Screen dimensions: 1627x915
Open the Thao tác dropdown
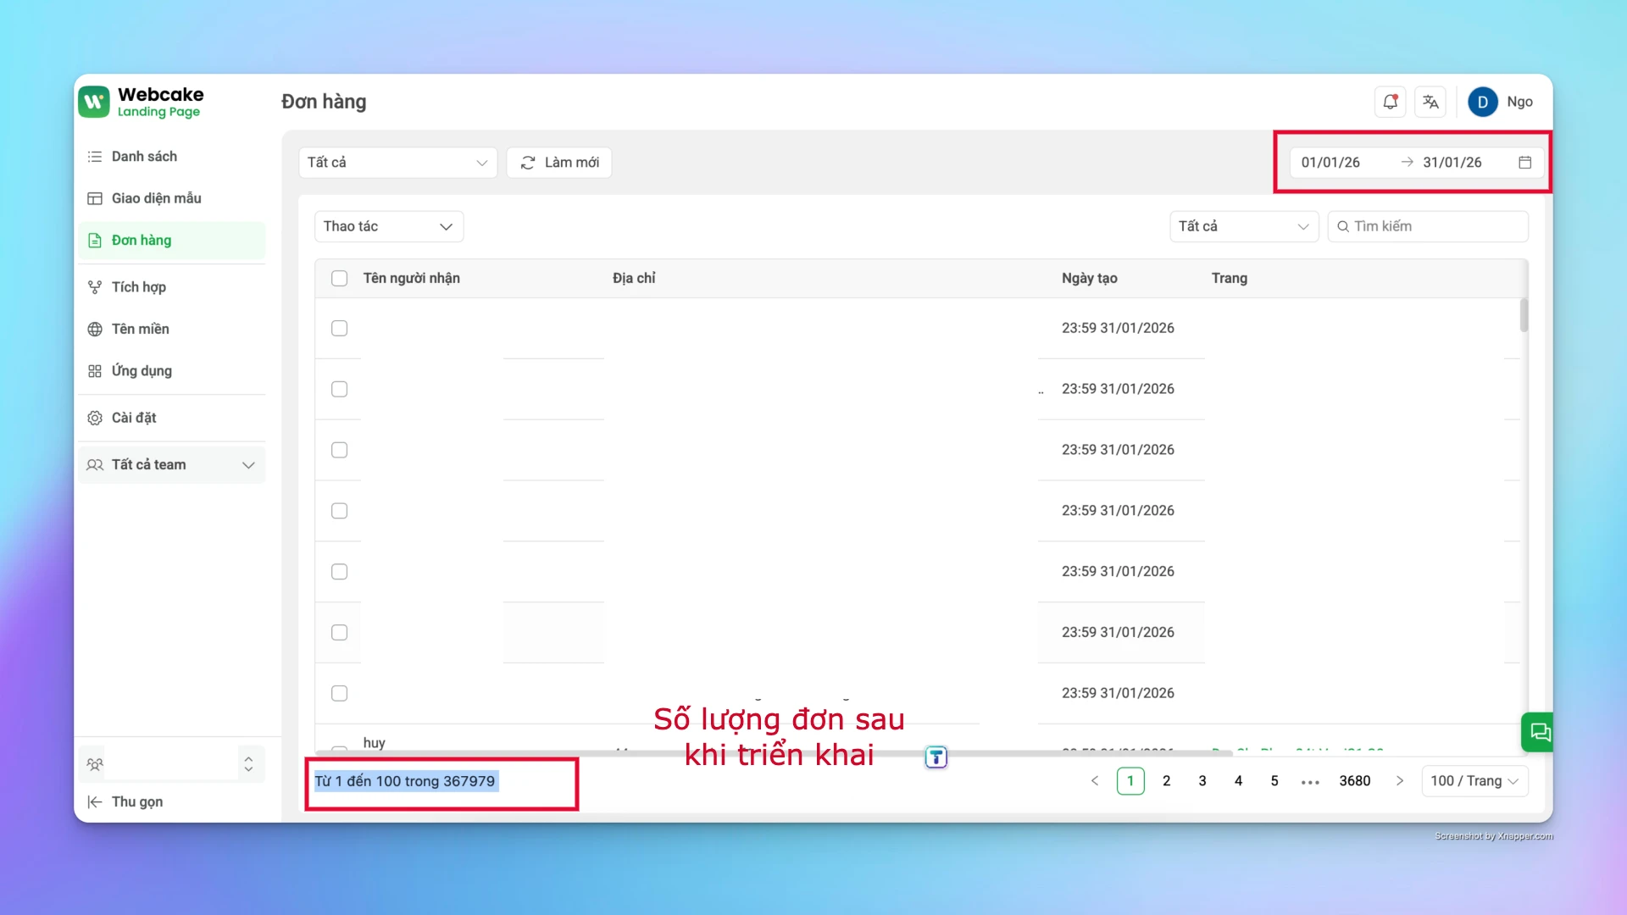(388, 226)
